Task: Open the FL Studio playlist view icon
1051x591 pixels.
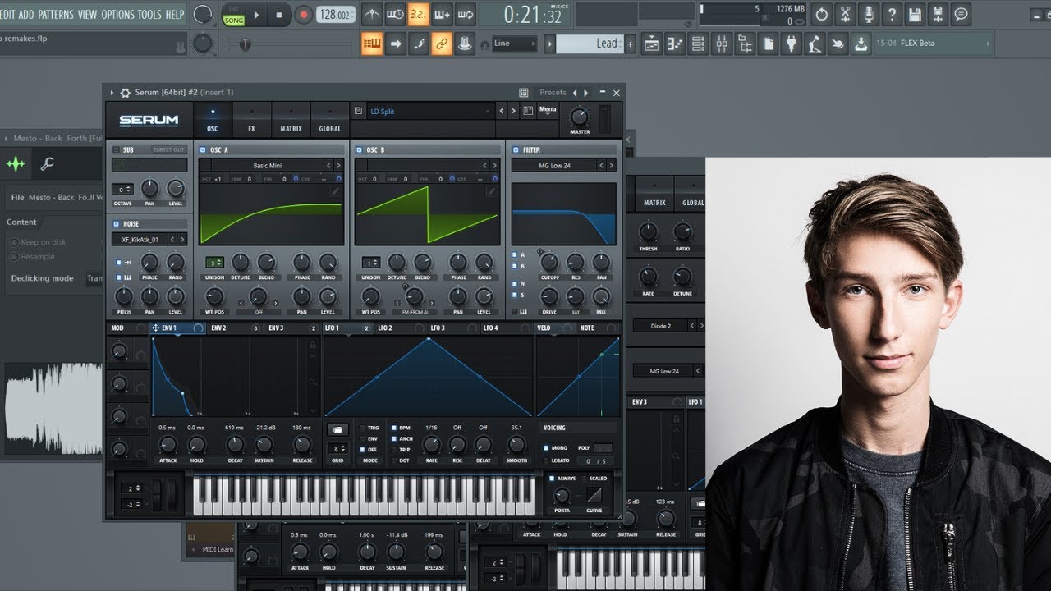Action: point(651,44)
